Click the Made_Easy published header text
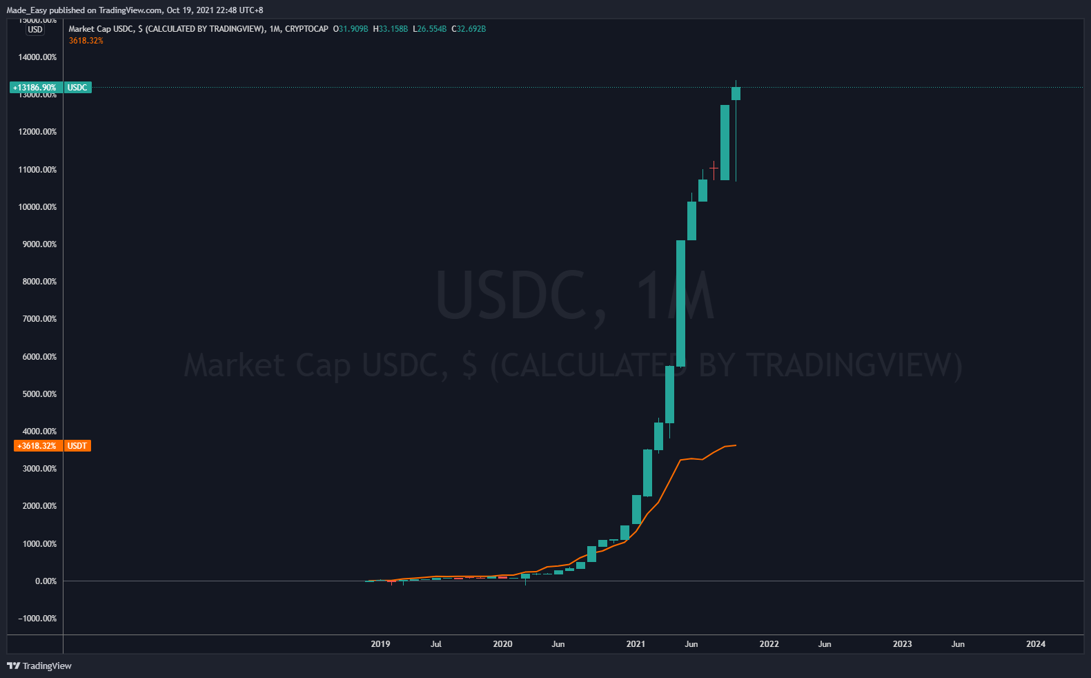 [x=135, y=10]
